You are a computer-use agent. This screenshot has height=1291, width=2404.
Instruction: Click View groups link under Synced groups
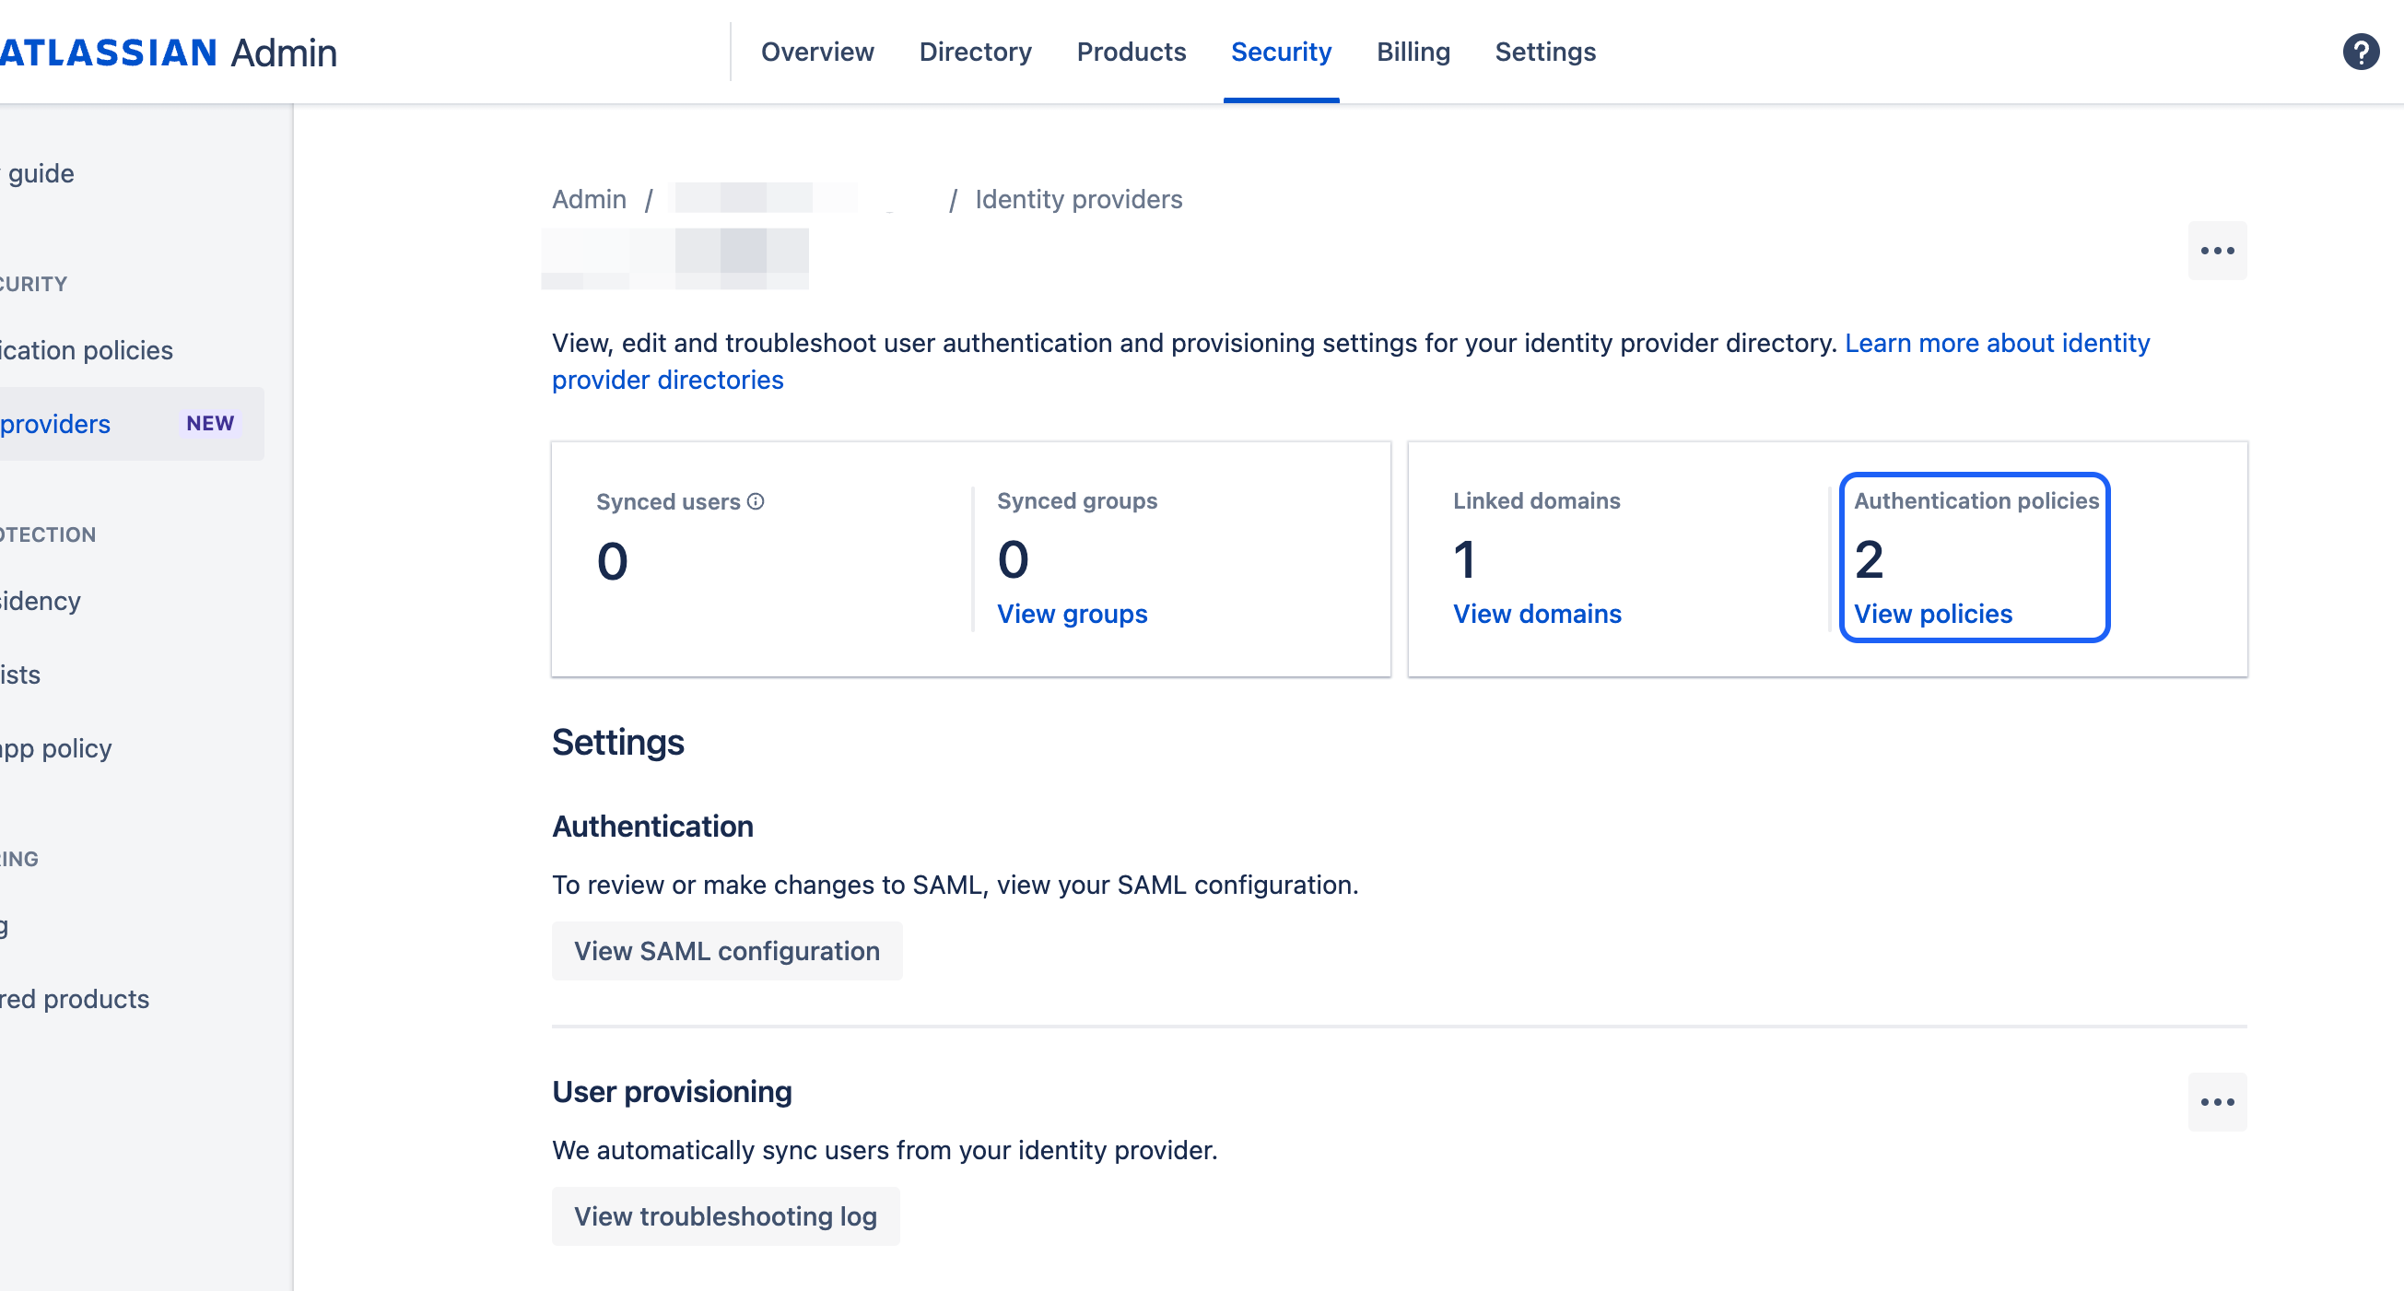(1072, 614)
